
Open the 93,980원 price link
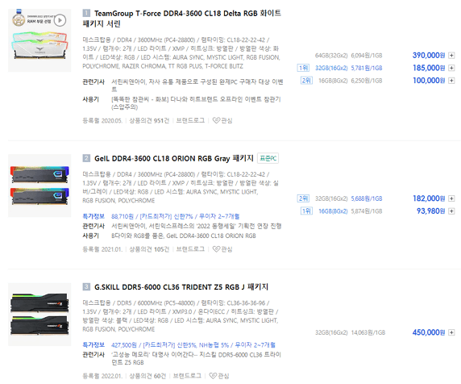430,211
